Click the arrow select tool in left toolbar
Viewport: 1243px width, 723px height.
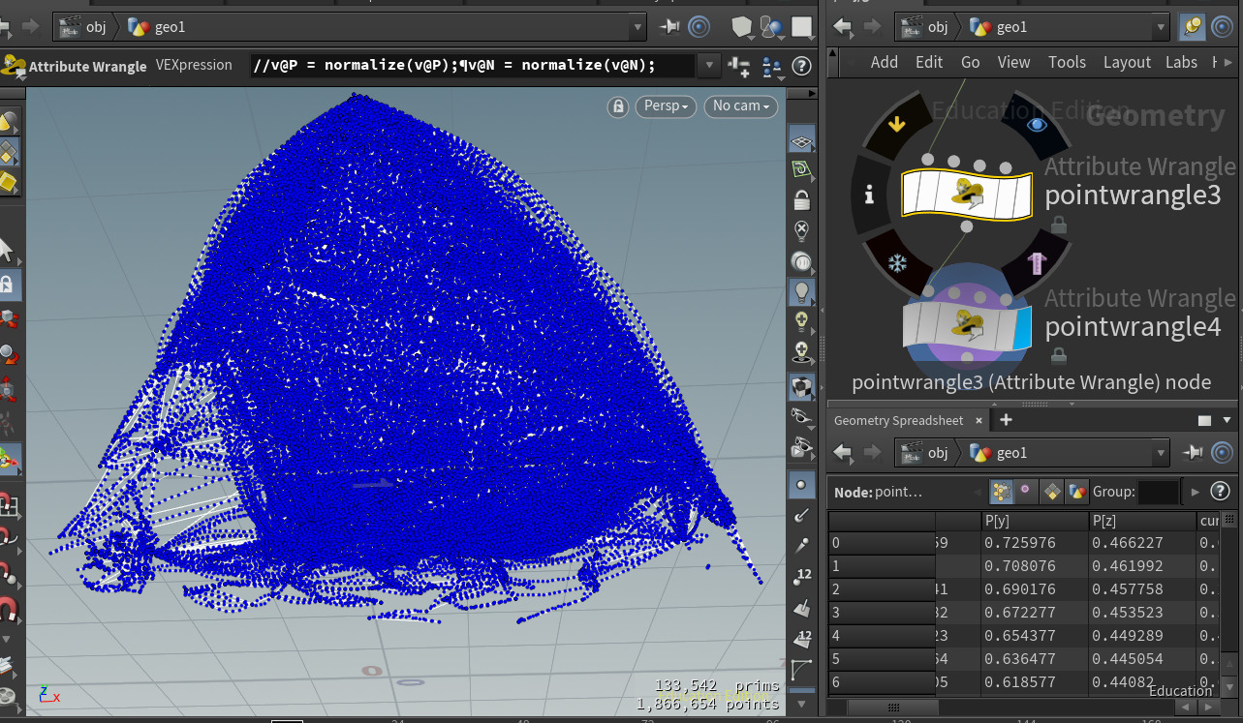[x=8, y=250]
